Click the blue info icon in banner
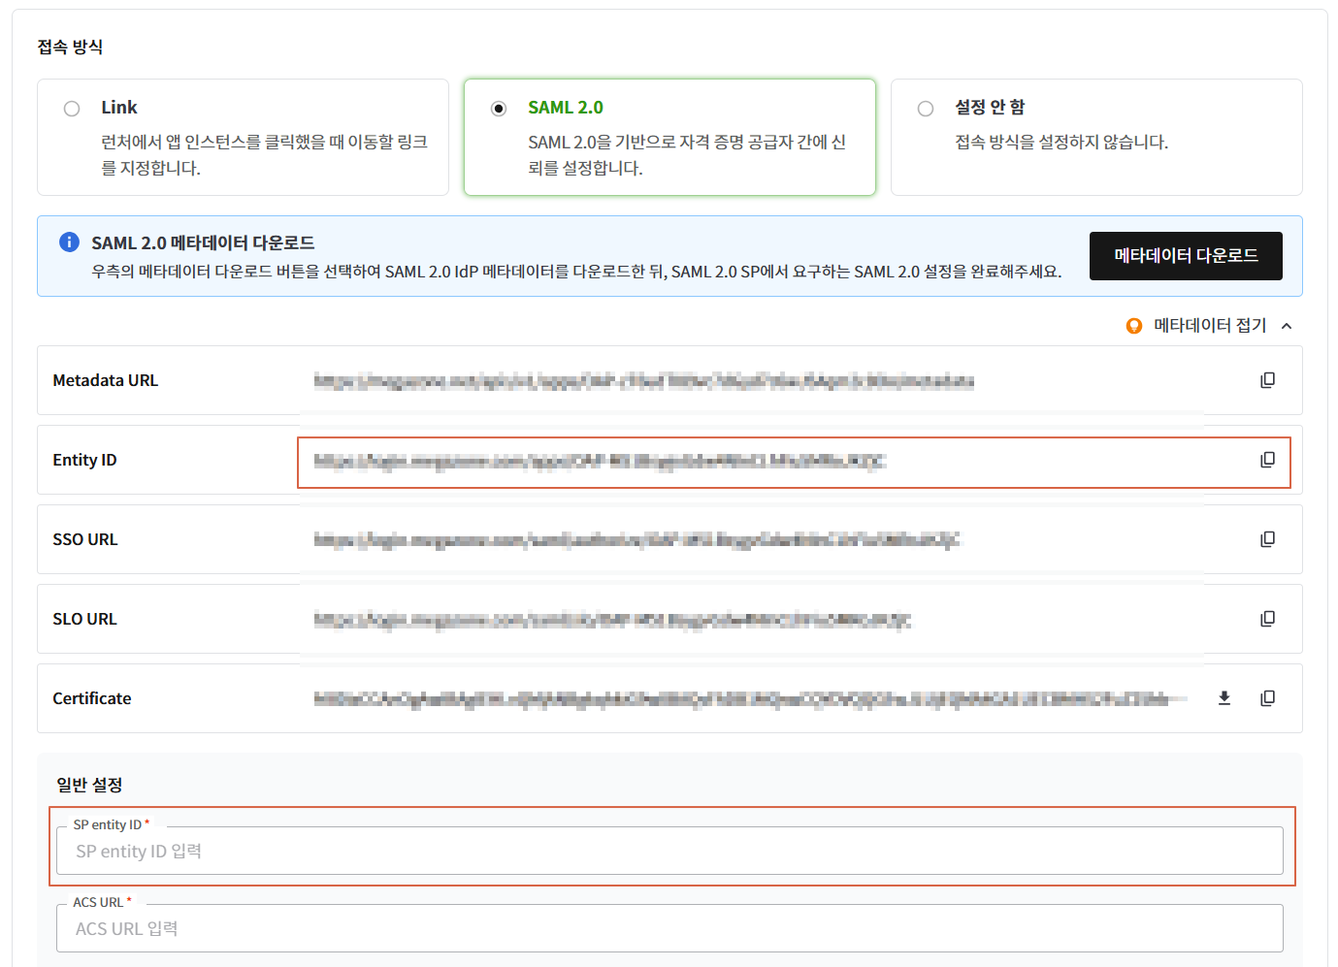The width and height of the screenshot is (1338, 967). pos(69,242)
